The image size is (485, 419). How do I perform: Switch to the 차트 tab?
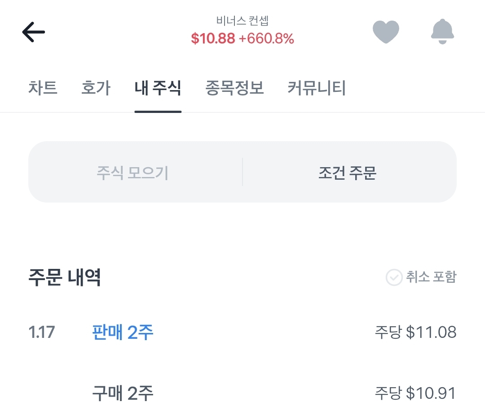point(43,88)
